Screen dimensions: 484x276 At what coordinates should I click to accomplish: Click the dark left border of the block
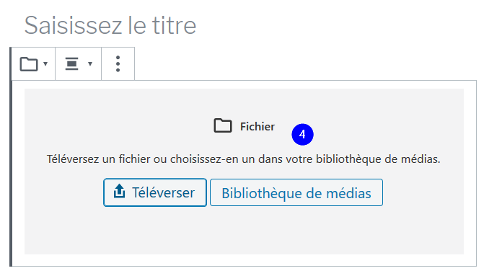(x=11, y=156)
